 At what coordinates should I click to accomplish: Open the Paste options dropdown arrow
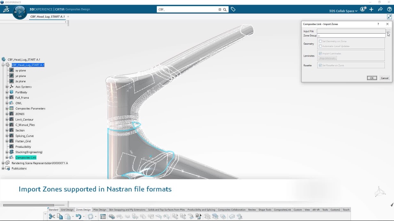[73, 216]
